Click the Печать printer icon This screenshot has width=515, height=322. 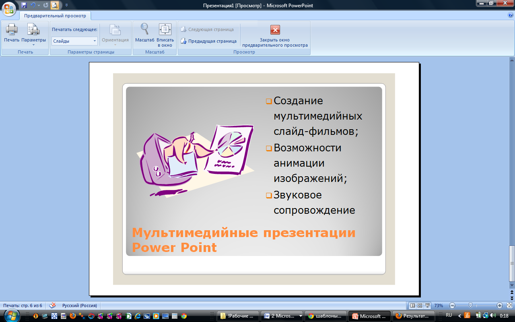(12, 29)
